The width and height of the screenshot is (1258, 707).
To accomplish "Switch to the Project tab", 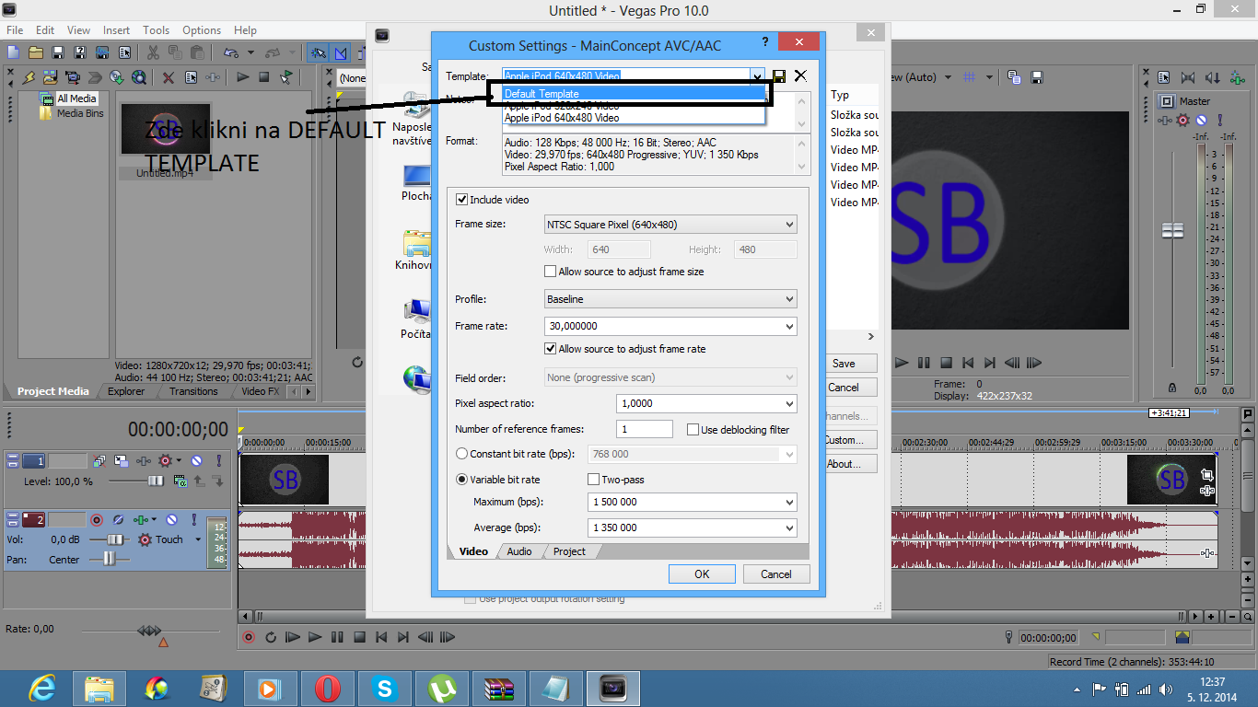I will point(569,551).
